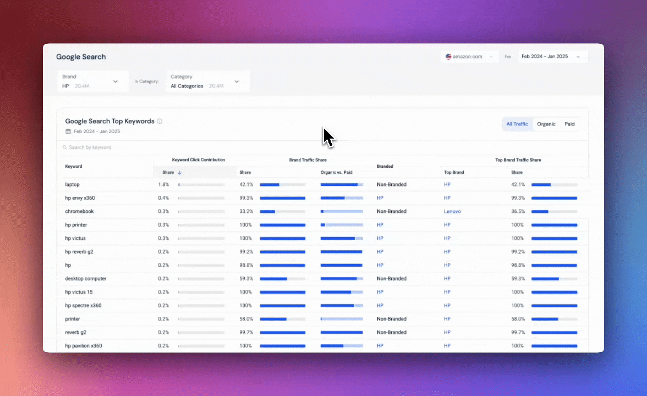Open the Feb 2024 - Jan 2025 date picker
The height and width of the screenshot is (396, 647).
pos(552,56)
